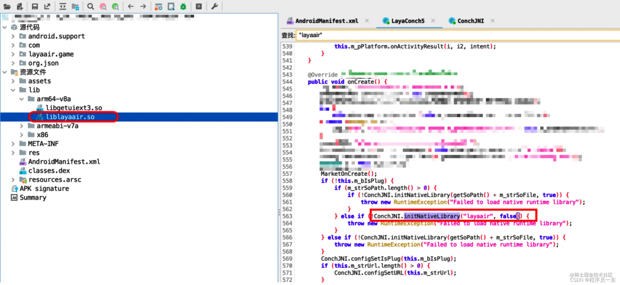Expand the com package node
Viewport: 620px width, 285px height.
(13, 45)
